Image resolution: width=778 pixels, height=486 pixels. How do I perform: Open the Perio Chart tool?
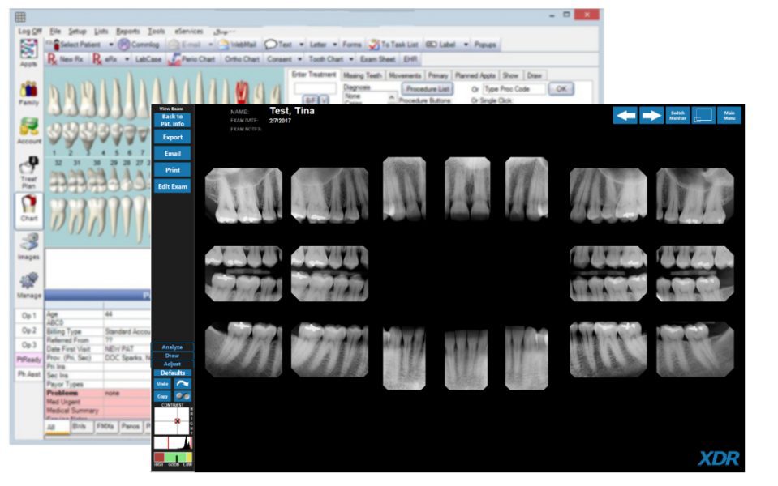[191, 58]
